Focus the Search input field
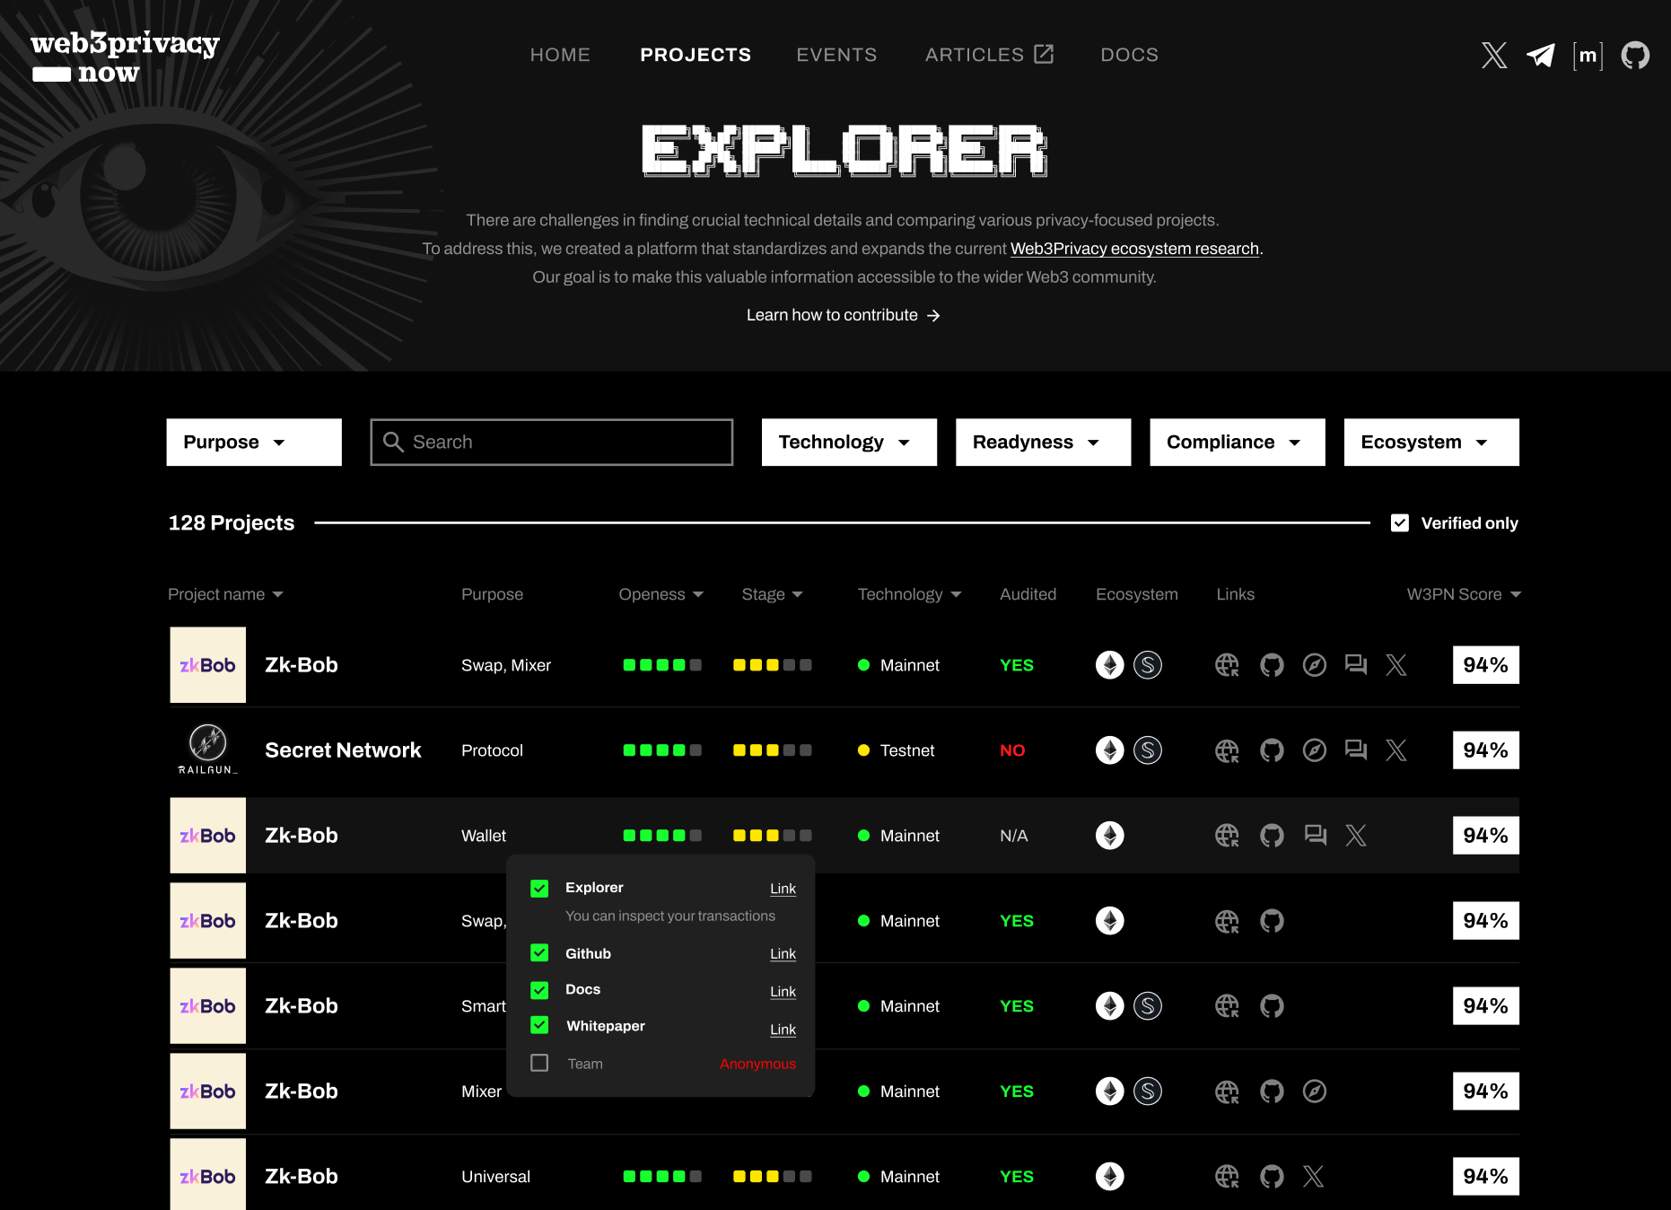The height and width of the screenshot is (1210, 1671). pos(552,443)
